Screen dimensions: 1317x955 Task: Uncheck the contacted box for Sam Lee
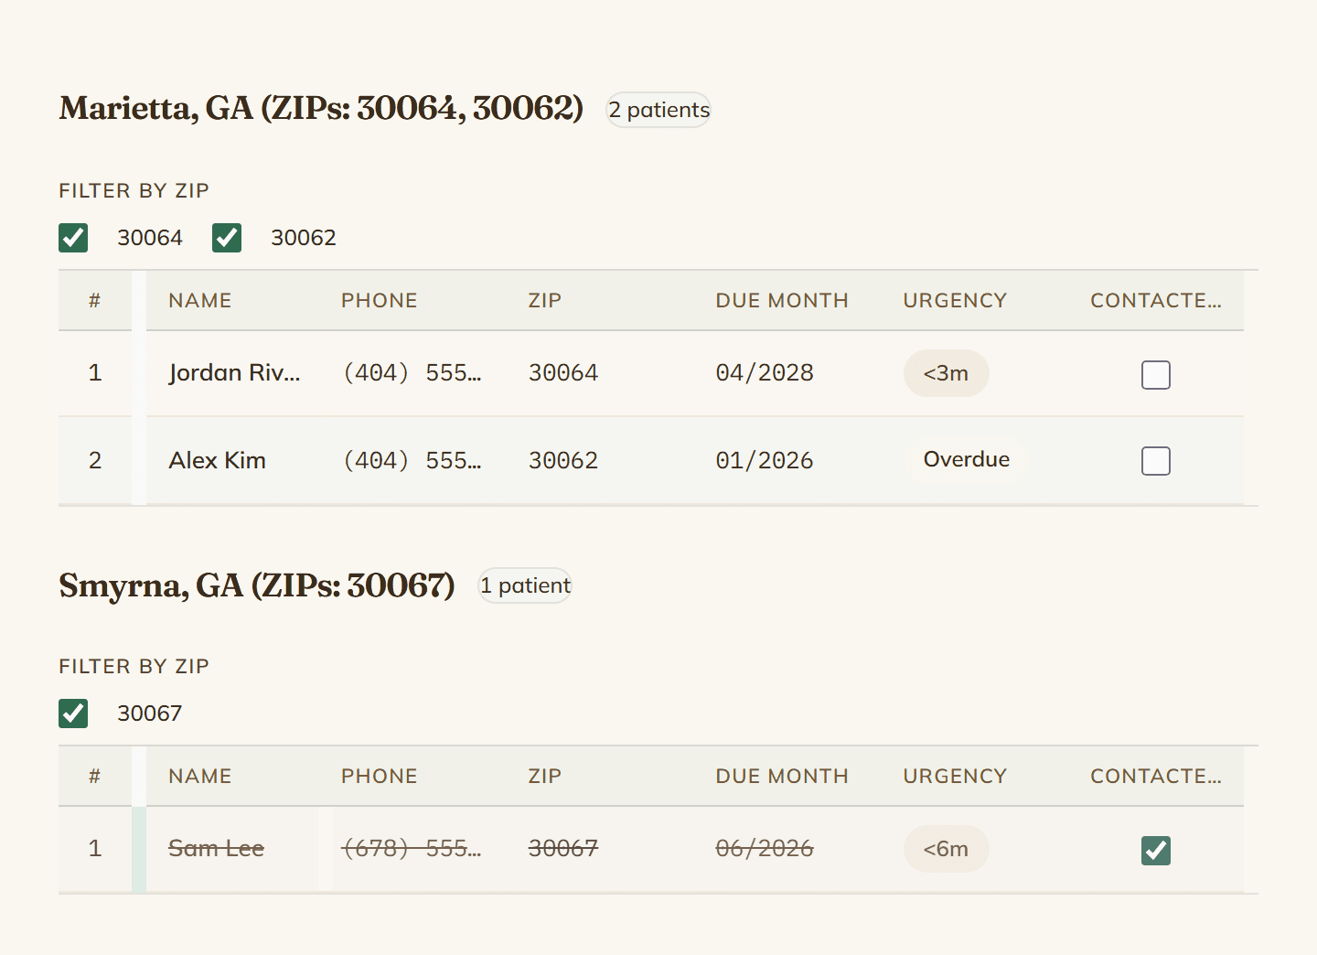click(1156, 850)
